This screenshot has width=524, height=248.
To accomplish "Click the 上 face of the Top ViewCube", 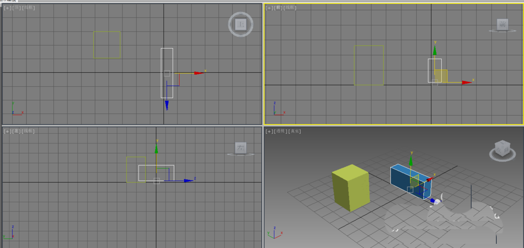I will (241, 24).
